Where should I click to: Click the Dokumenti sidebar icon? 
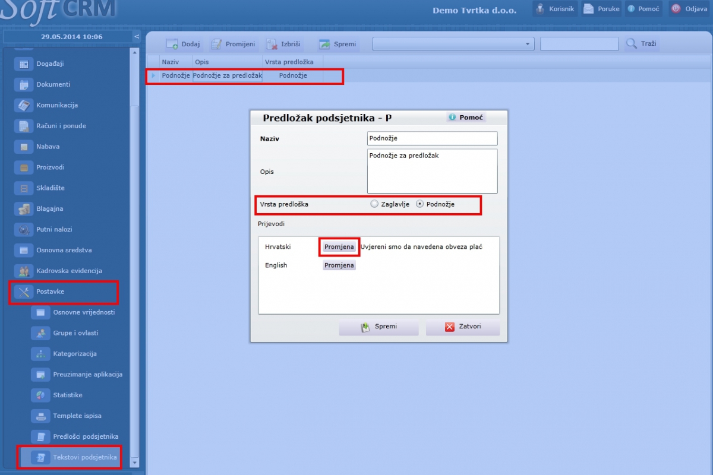[24, 84]
